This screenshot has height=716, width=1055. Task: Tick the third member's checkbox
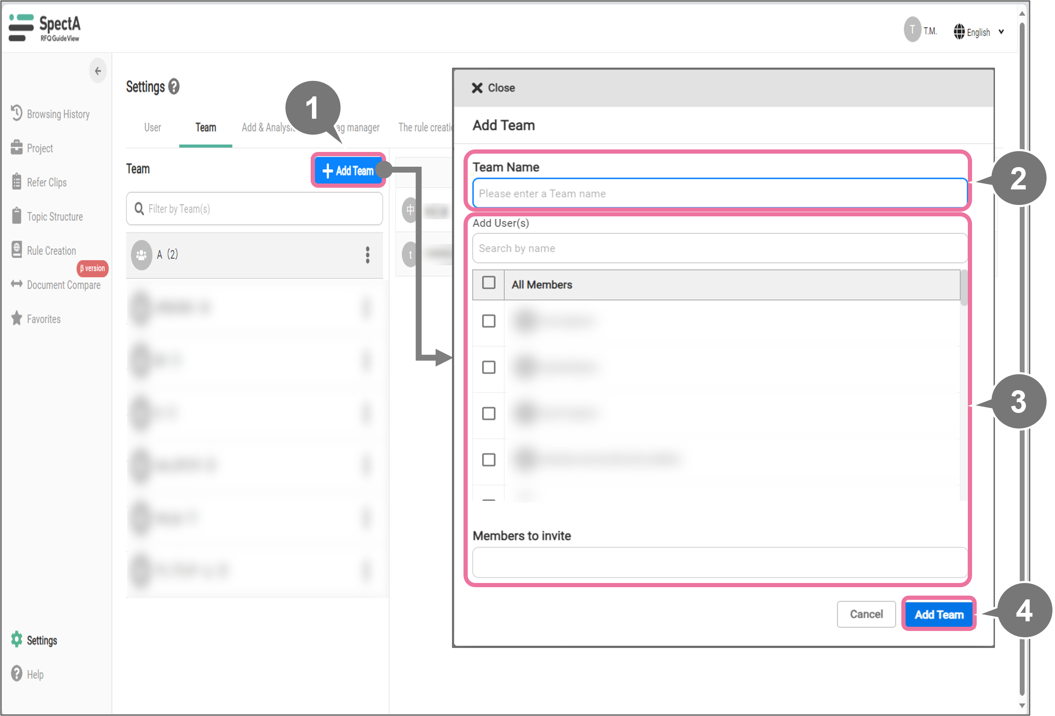[x=488, y=414]
